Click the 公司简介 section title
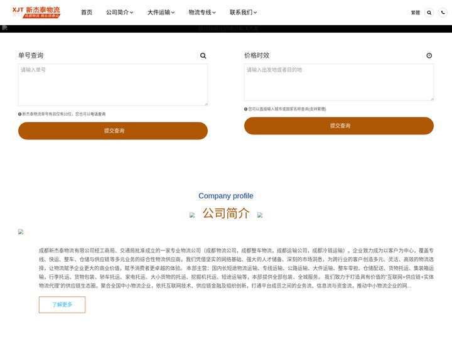 coord(226,213)
